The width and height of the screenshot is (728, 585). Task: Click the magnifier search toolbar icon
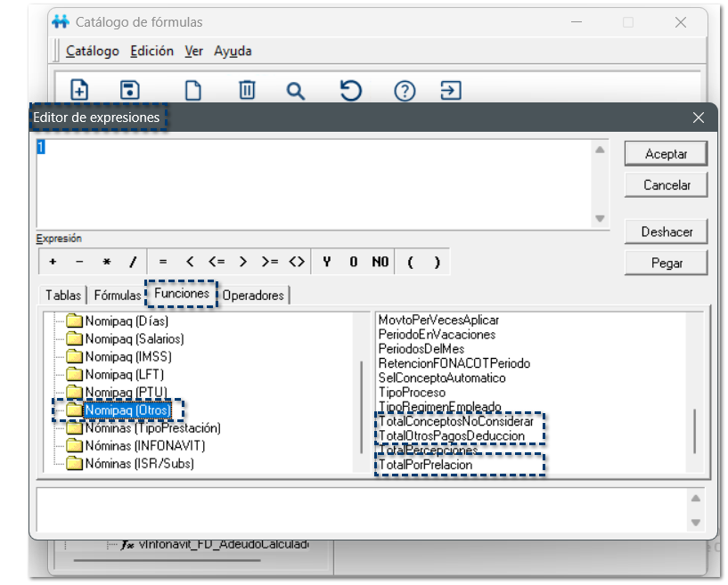[x=296, y=90]
